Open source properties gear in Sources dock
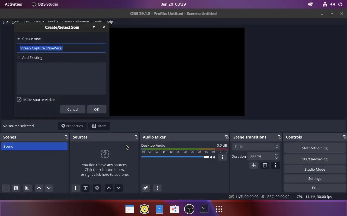 [97, 188]
